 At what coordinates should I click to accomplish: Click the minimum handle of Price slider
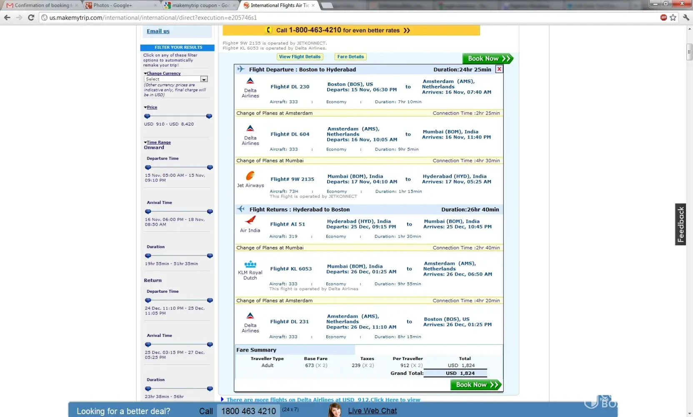(147, 116)
